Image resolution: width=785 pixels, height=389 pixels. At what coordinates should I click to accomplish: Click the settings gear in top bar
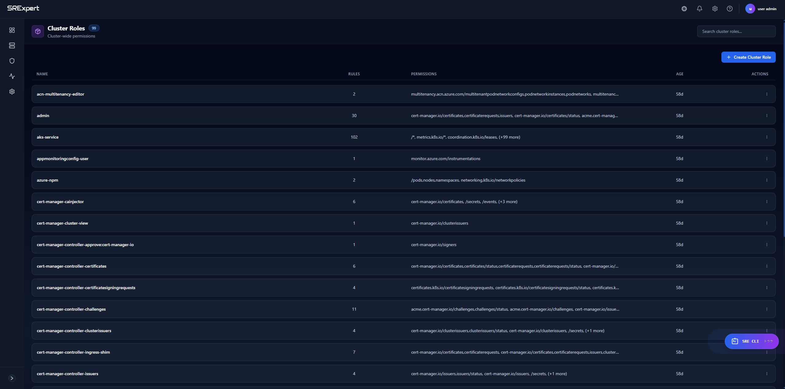tap(715, 9)
